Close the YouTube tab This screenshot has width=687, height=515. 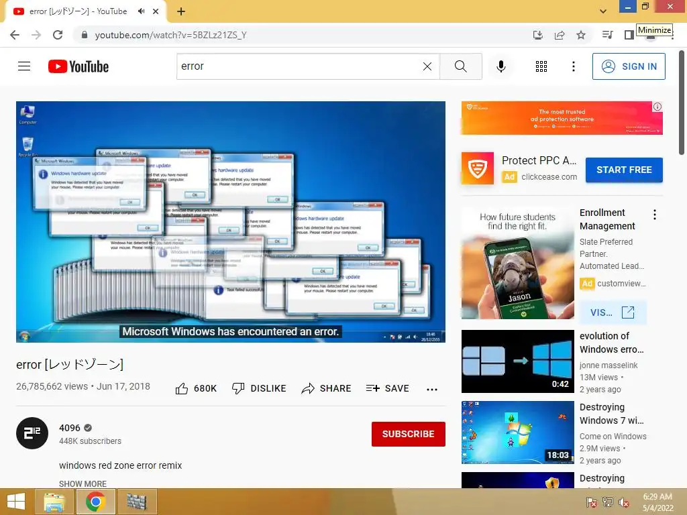156,11
